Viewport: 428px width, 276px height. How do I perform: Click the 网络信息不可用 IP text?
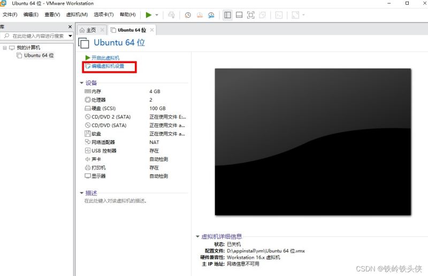(243, 264)
